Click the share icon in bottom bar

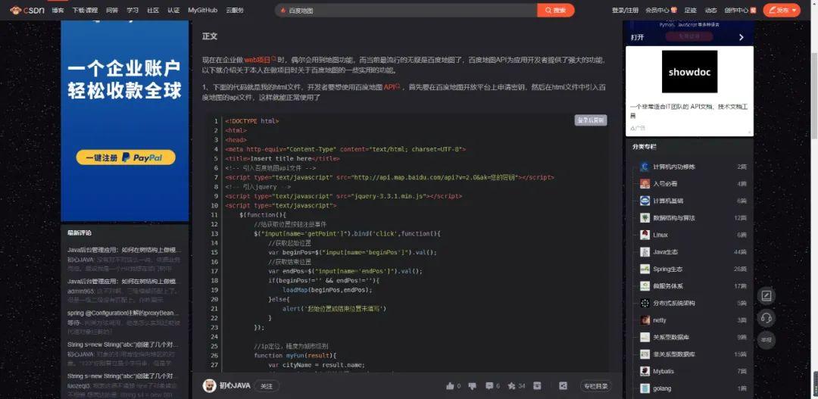click(563, 386)
